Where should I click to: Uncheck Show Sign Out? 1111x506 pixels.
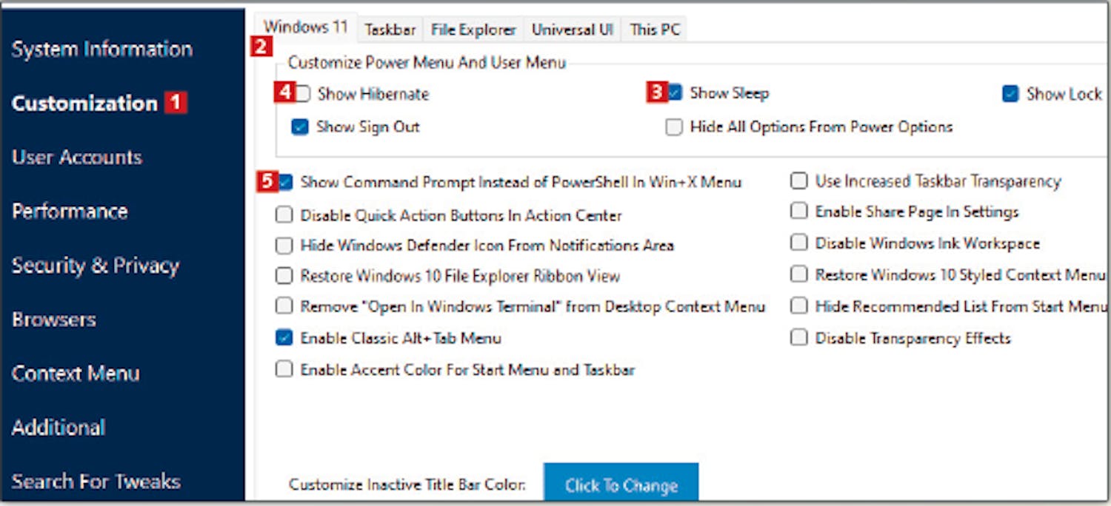pos(300,127)
